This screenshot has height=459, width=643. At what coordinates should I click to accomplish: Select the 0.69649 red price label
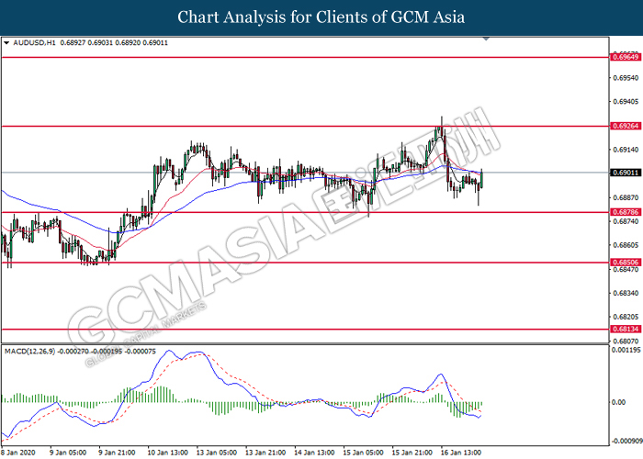coord(623,57)
